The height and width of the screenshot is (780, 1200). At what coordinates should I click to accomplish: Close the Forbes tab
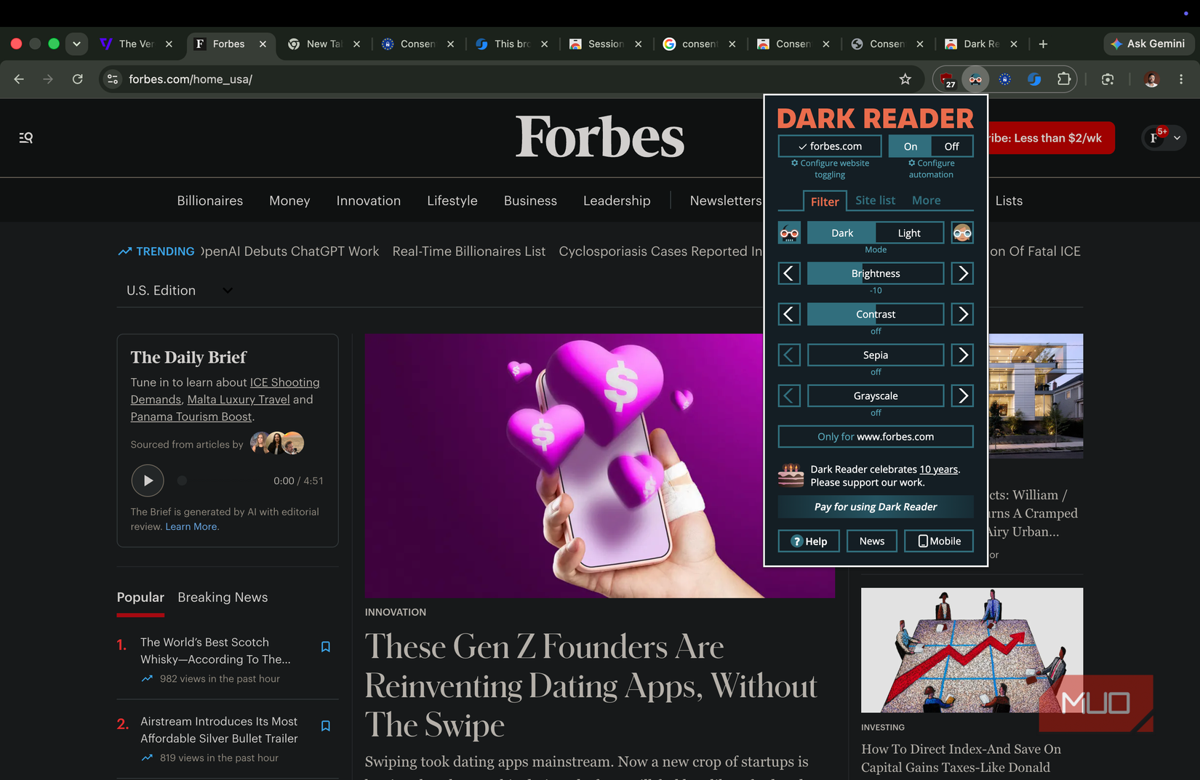pyautogui.click(x=263, y=44)
